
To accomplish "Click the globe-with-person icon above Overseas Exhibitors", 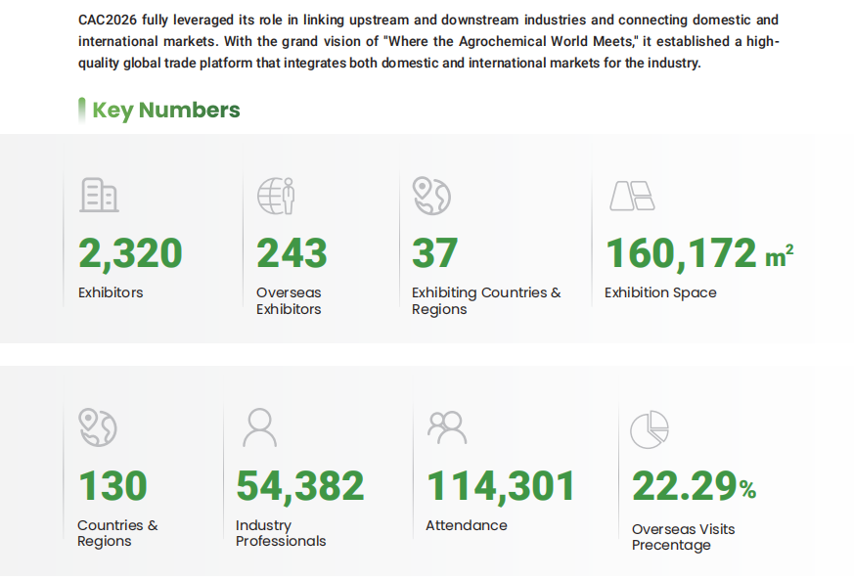I will click(x=276, y=196).
